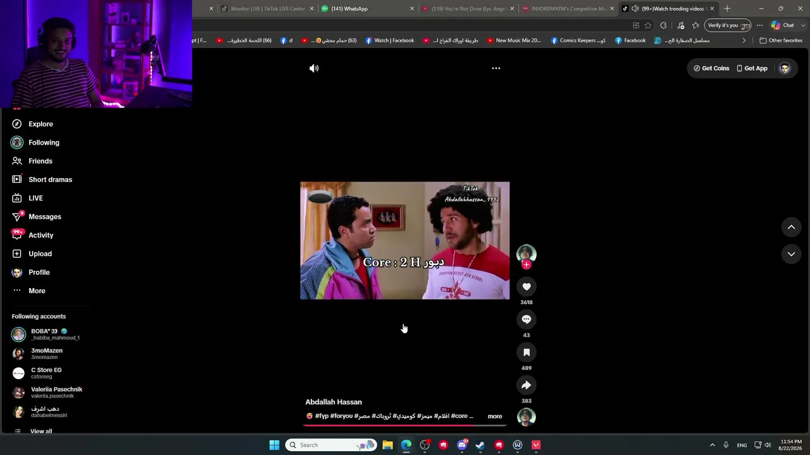The height and width of the screenshot is (455, 810).
Task: Open Discord from the taskbar
Action: (462, 445)
